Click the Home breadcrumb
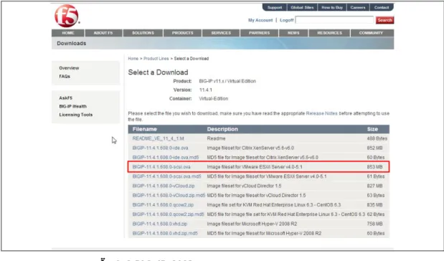The image size is (444, 261). pyautogui.click(x=133, y=59)
